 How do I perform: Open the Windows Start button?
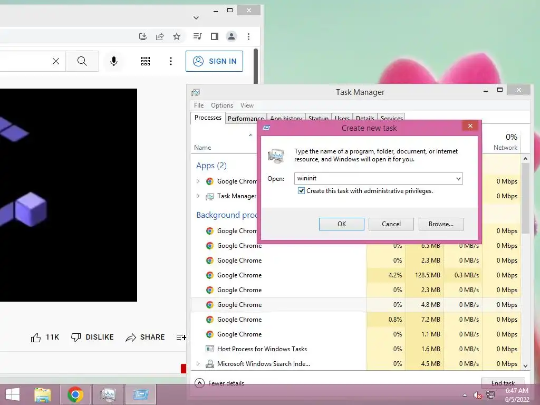pyautogui.click(x=13, y=394)
